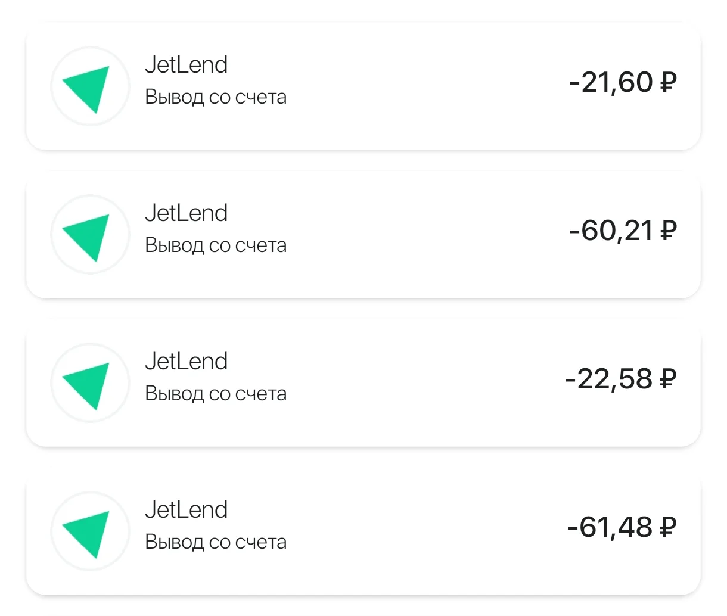
Task: Open the last JetLend withdrawal transaction card
Action: pyautogui.click(x=363, y=531)
